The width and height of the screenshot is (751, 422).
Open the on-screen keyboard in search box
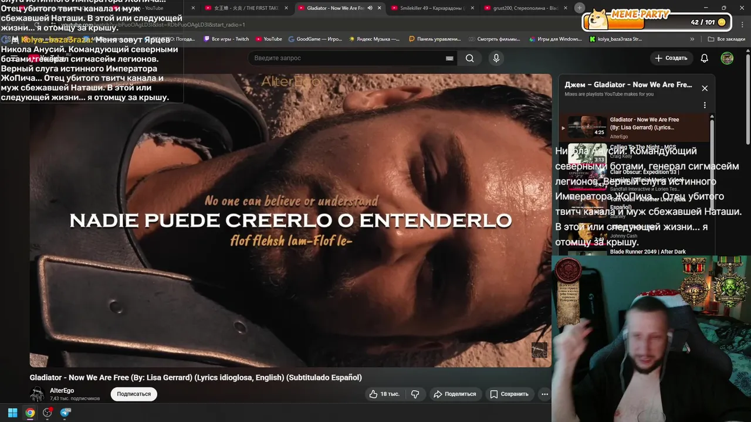tap(449, 58)
